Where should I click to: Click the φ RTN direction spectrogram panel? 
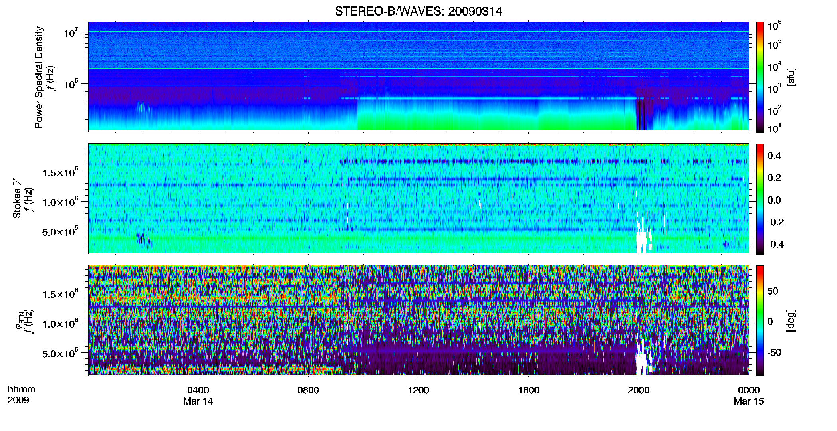tap(418, 320)
